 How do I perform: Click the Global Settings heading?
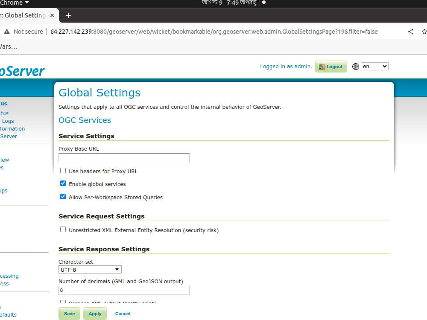tap(99, 93)
